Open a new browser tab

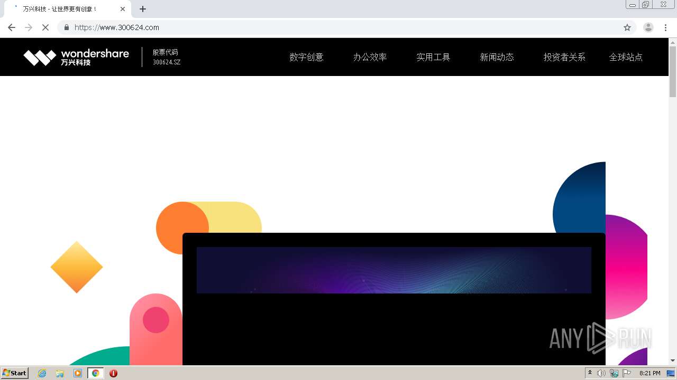pos(143,9)
